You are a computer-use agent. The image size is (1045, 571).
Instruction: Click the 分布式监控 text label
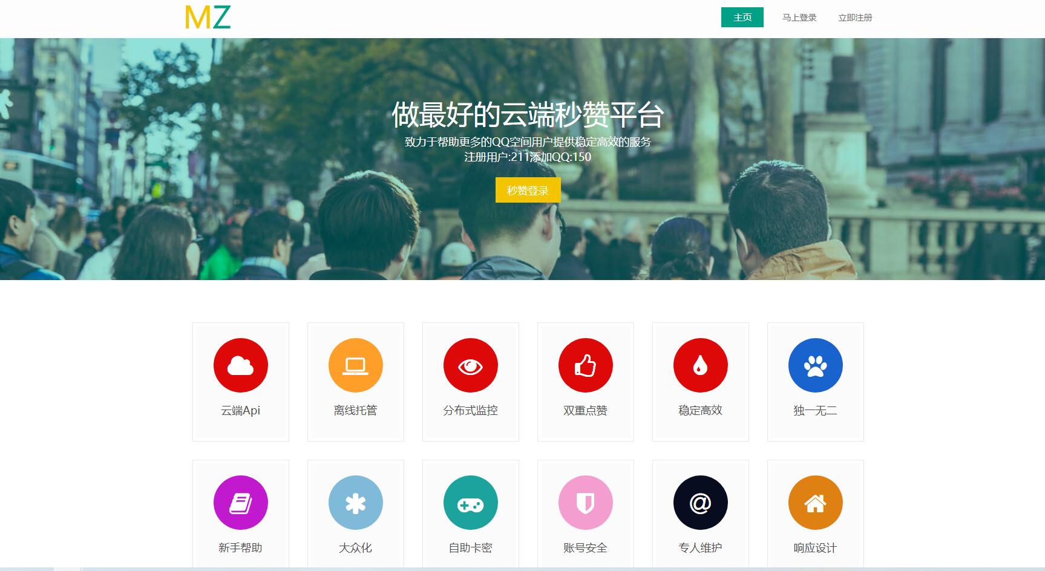coord(470,411)
